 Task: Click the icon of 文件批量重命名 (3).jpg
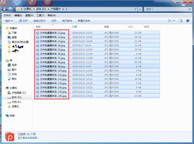click(x=38, y=41)
